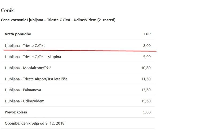Click the Vrsta ponudbe column header
Screen dimensions: 219x132
coord(18,34)
